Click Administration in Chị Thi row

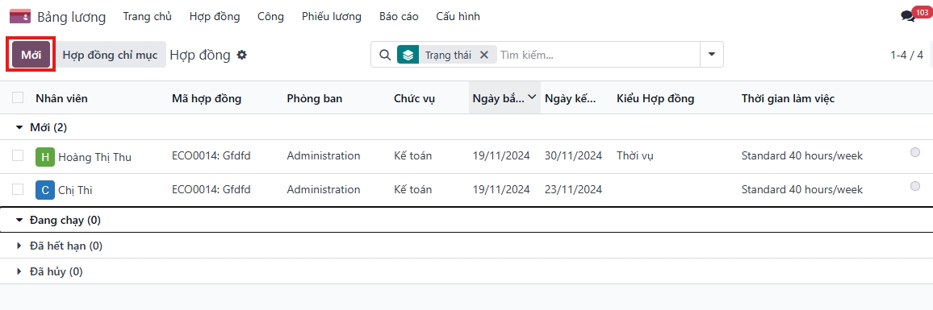pyautogui.click(x=323, y=189)
